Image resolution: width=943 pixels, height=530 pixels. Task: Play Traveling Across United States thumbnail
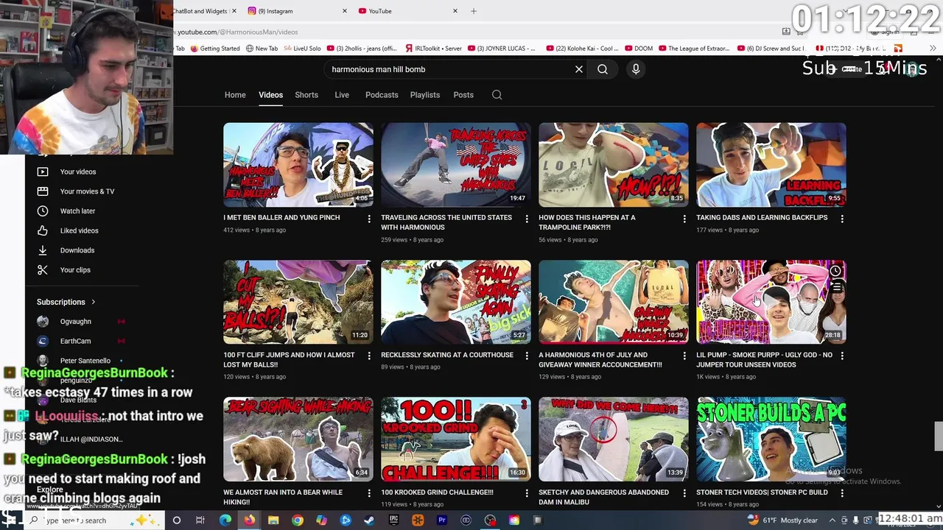coord(456,165)
